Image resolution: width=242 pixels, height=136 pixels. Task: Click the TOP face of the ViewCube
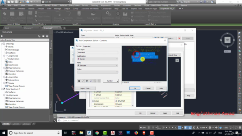click(x=227, y=40)
